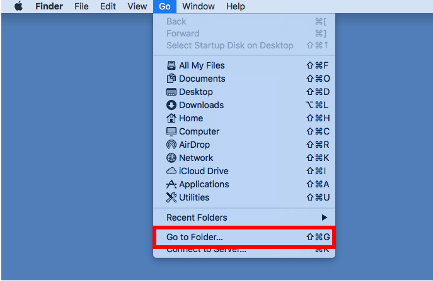The image size is (433, 281).
Task: Open the File menu
Action: click(x=81, y=6)
